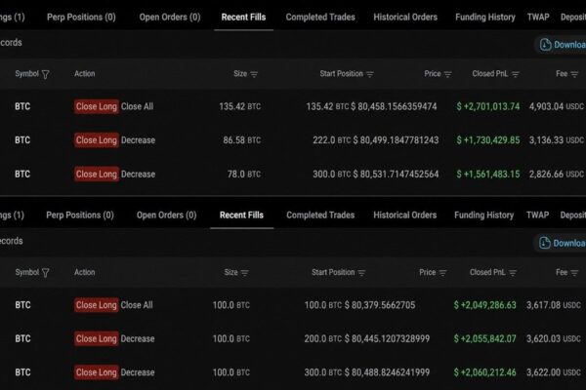Click the upper Download icon button
This screenshot has width=586, height=390.
pos(545,45)
